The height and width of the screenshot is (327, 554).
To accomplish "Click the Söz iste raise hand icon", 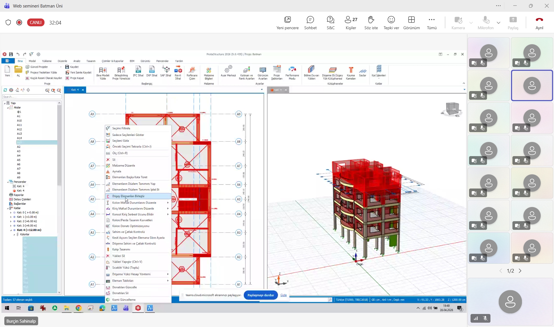I will pos(371,23).
